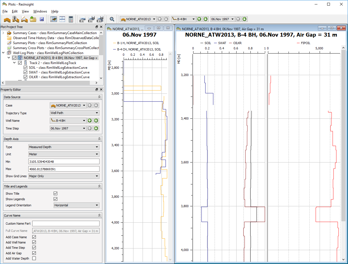Uncheck the SWAT curve checkbox
This screenshot has height=264, width=348.
pyautogui.click(x=26, y=72)
